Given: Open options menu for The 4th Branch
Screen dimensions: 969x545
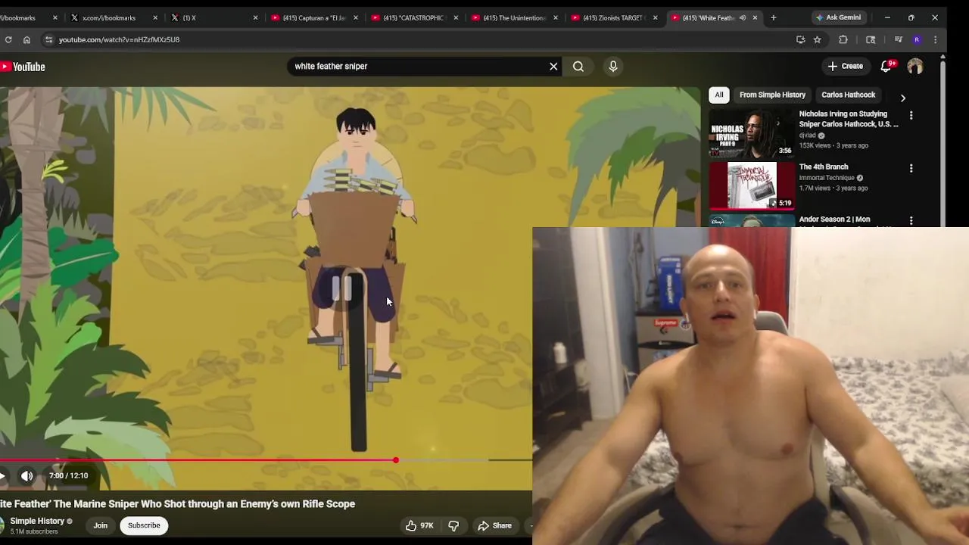Looking at the screenshot, I should (911, 168).
